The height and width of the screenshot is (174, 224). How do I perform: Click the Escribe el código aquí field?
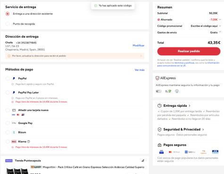tap(204, 26)
